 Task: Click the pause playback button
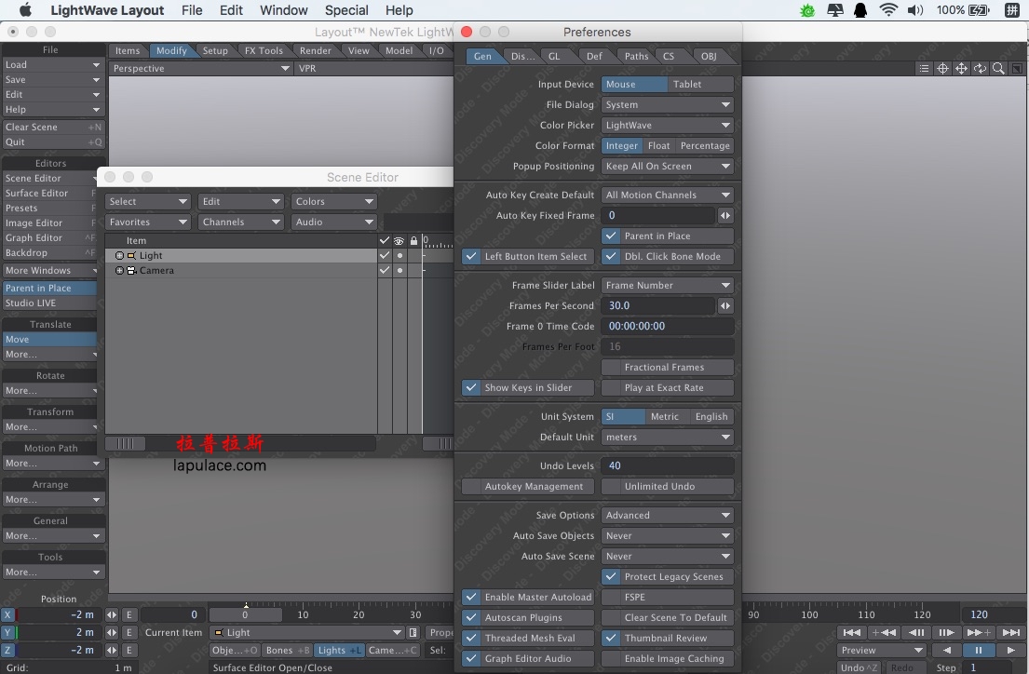(979, 650)
